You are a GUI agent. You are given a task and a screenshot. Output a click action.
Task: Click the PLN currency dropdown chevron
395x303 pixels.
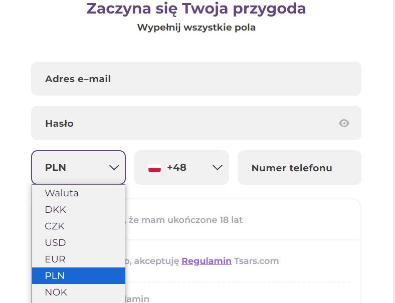[x=114, y=168]
